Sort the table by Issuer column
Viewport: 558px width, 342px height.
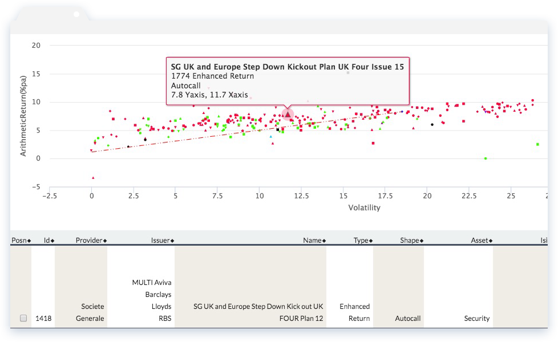tap(163, 241)
